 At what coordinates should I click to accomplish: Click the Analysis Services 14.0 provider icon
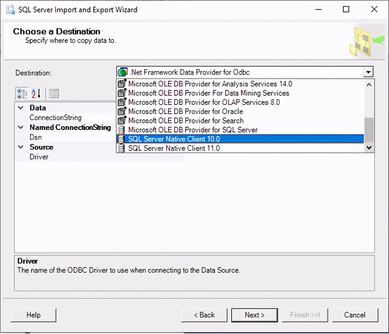pos(122,83)
